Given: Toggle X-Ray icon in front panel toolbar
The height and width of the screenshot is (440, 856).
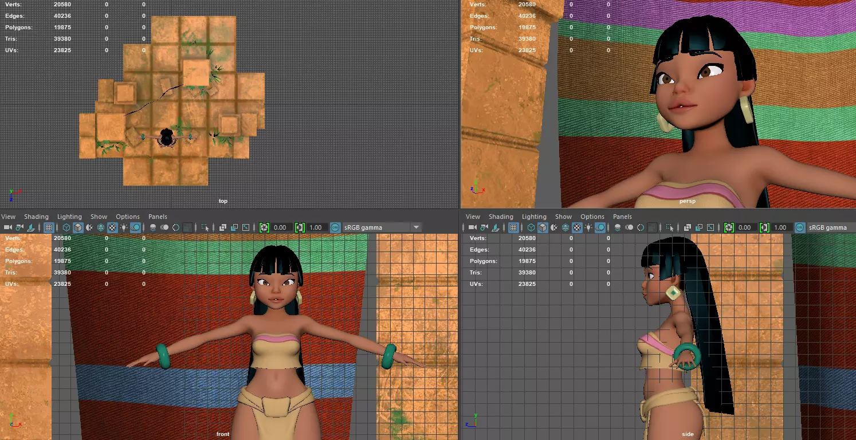Looking at the screenshot, I should pyautogui.click(x=223, y=227).
